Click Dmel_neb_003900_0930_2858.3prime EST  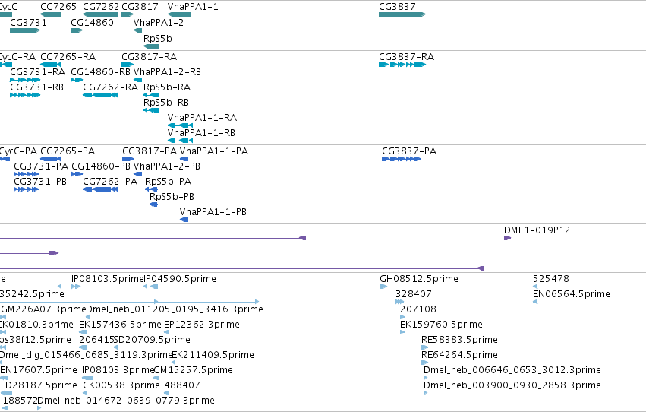[x=426, y=394]
